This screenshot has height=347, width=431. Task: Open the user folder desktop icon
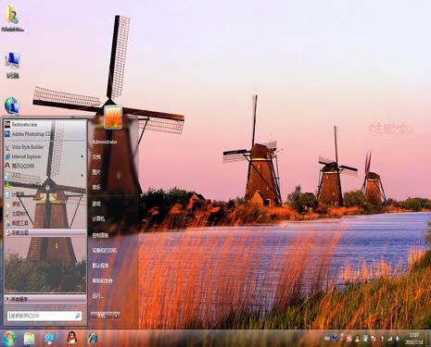[x=12, y=19]
